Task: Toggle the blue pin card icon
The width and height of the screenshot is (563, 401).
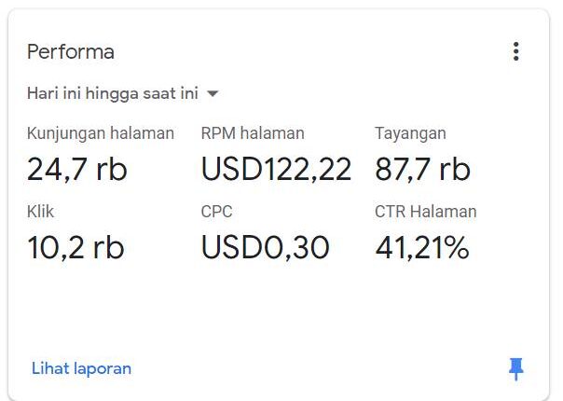Action: (516, 369)
